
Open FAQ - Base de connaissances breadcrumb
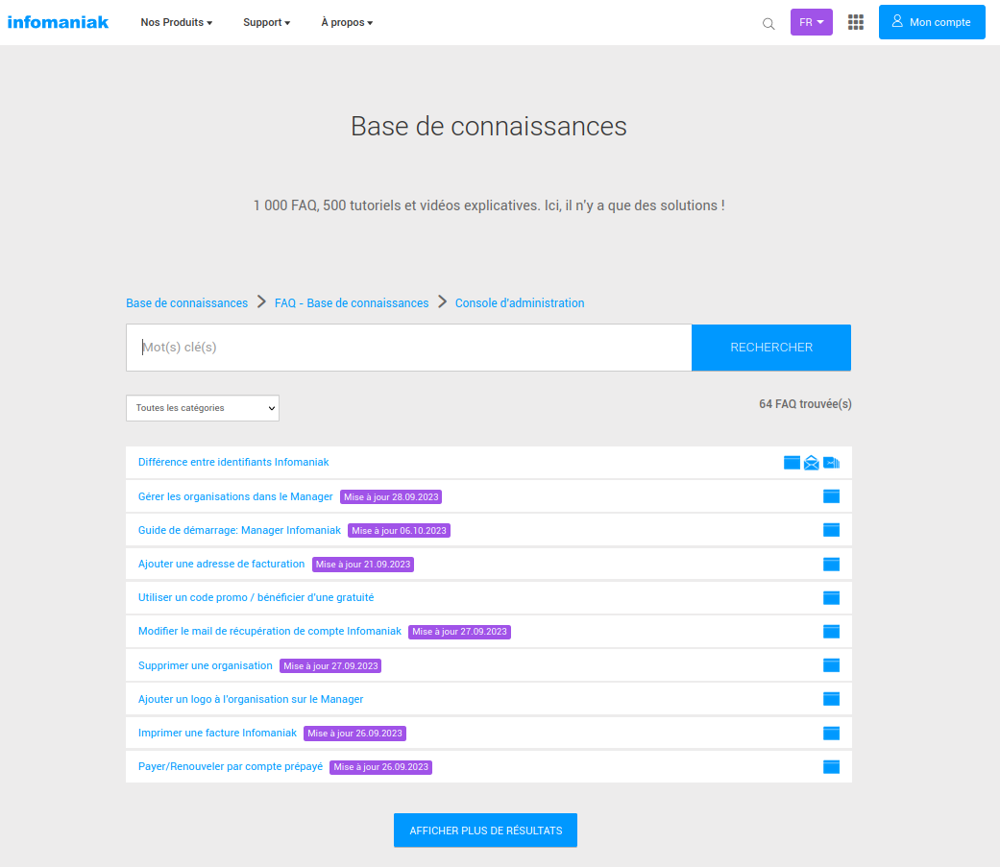pyautogui.click(x=352, y=303)
